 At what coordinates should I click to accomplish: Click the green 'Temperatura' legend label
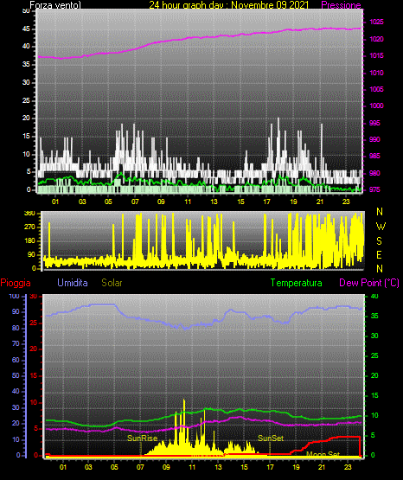point(296,283)
